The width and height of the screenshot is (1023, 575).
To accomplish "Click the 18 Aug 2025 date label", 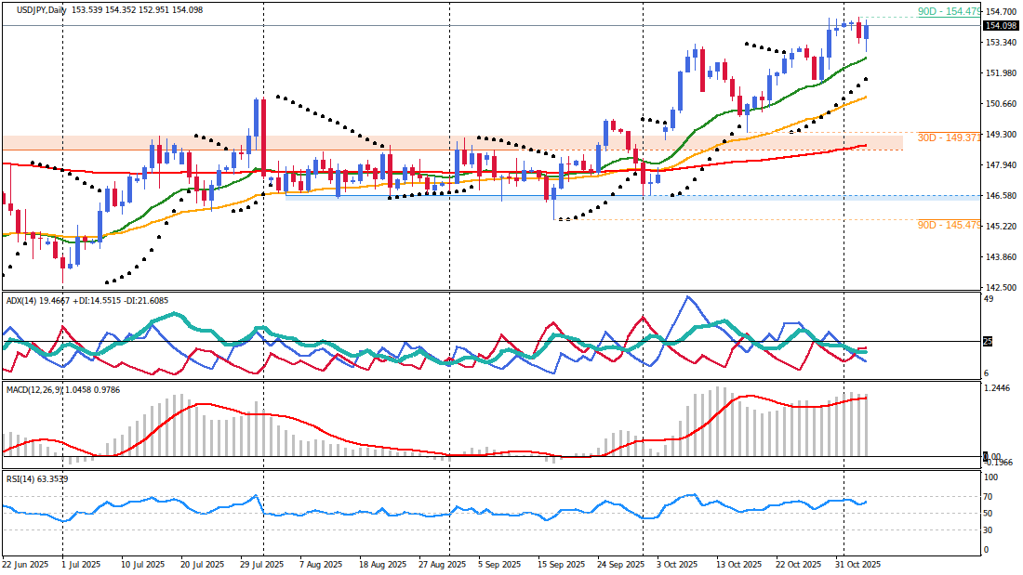I will click(382, 565).
